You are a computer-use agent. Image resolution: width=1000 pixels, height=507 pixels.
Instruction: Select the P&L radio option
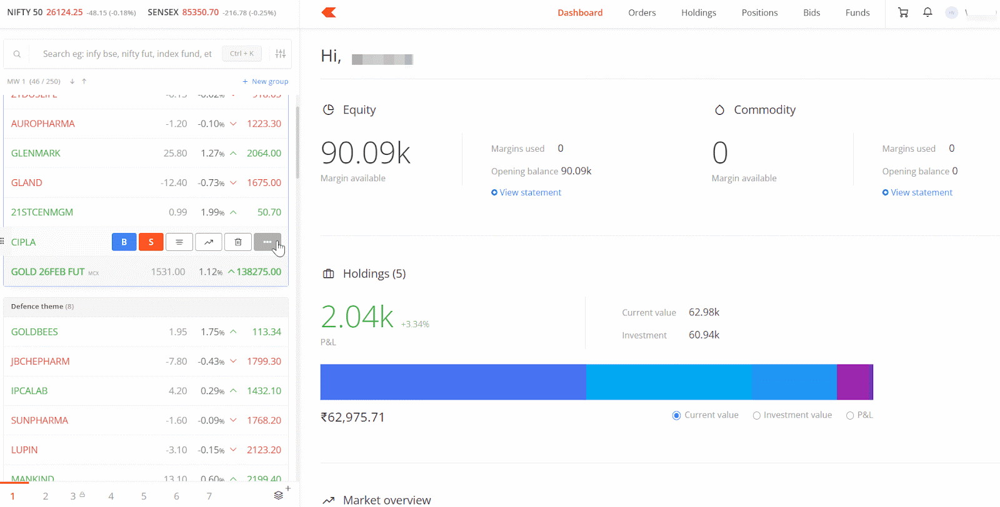[x=850, y=416]
